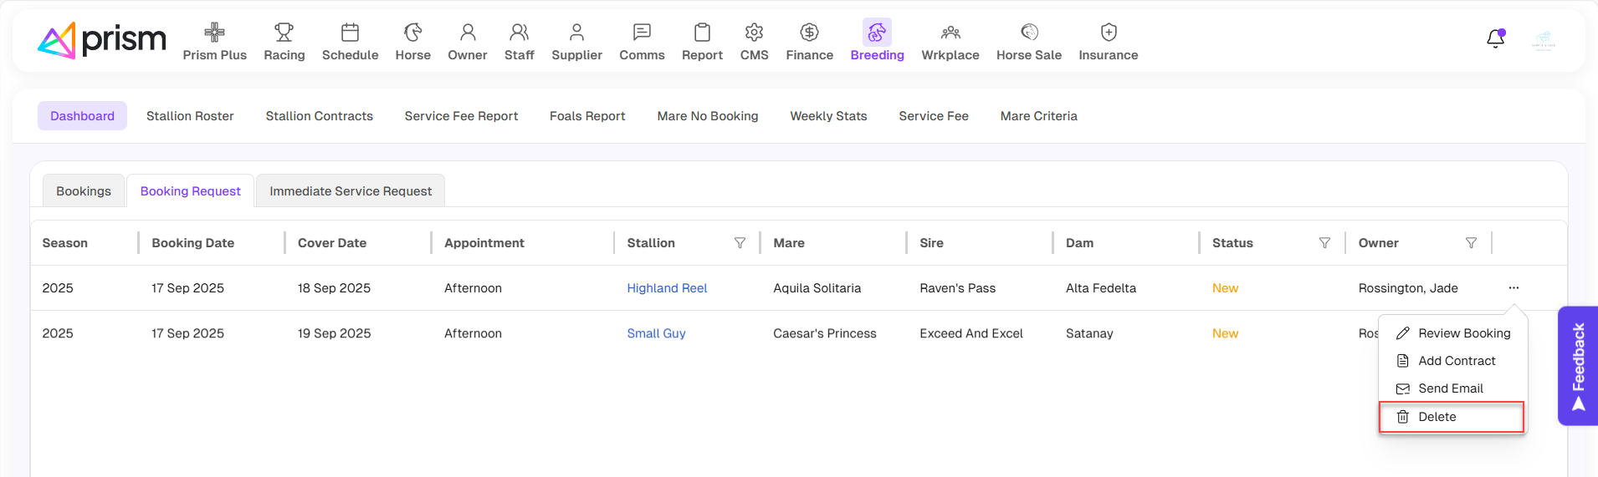Image resolution: width=1598 pixels, height=477 pixels.
Task: Open the Stallion Roster page
Action: pyautogui.click(x=190, y=116)
